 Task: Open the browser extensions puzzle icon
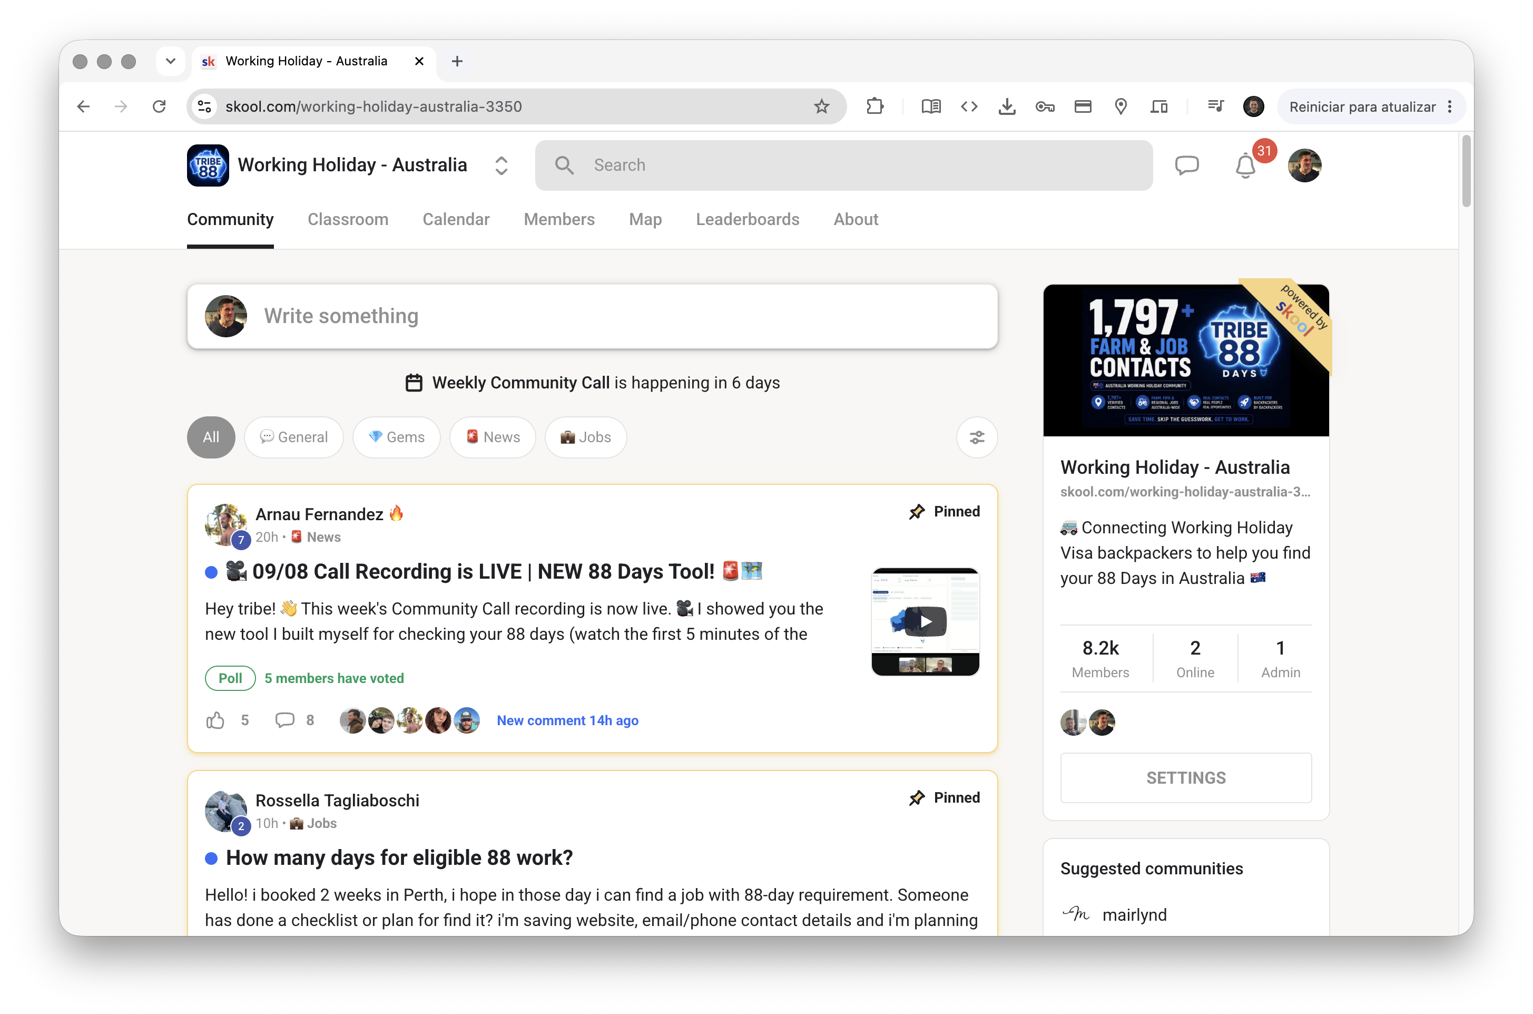(x=875, y=106)
